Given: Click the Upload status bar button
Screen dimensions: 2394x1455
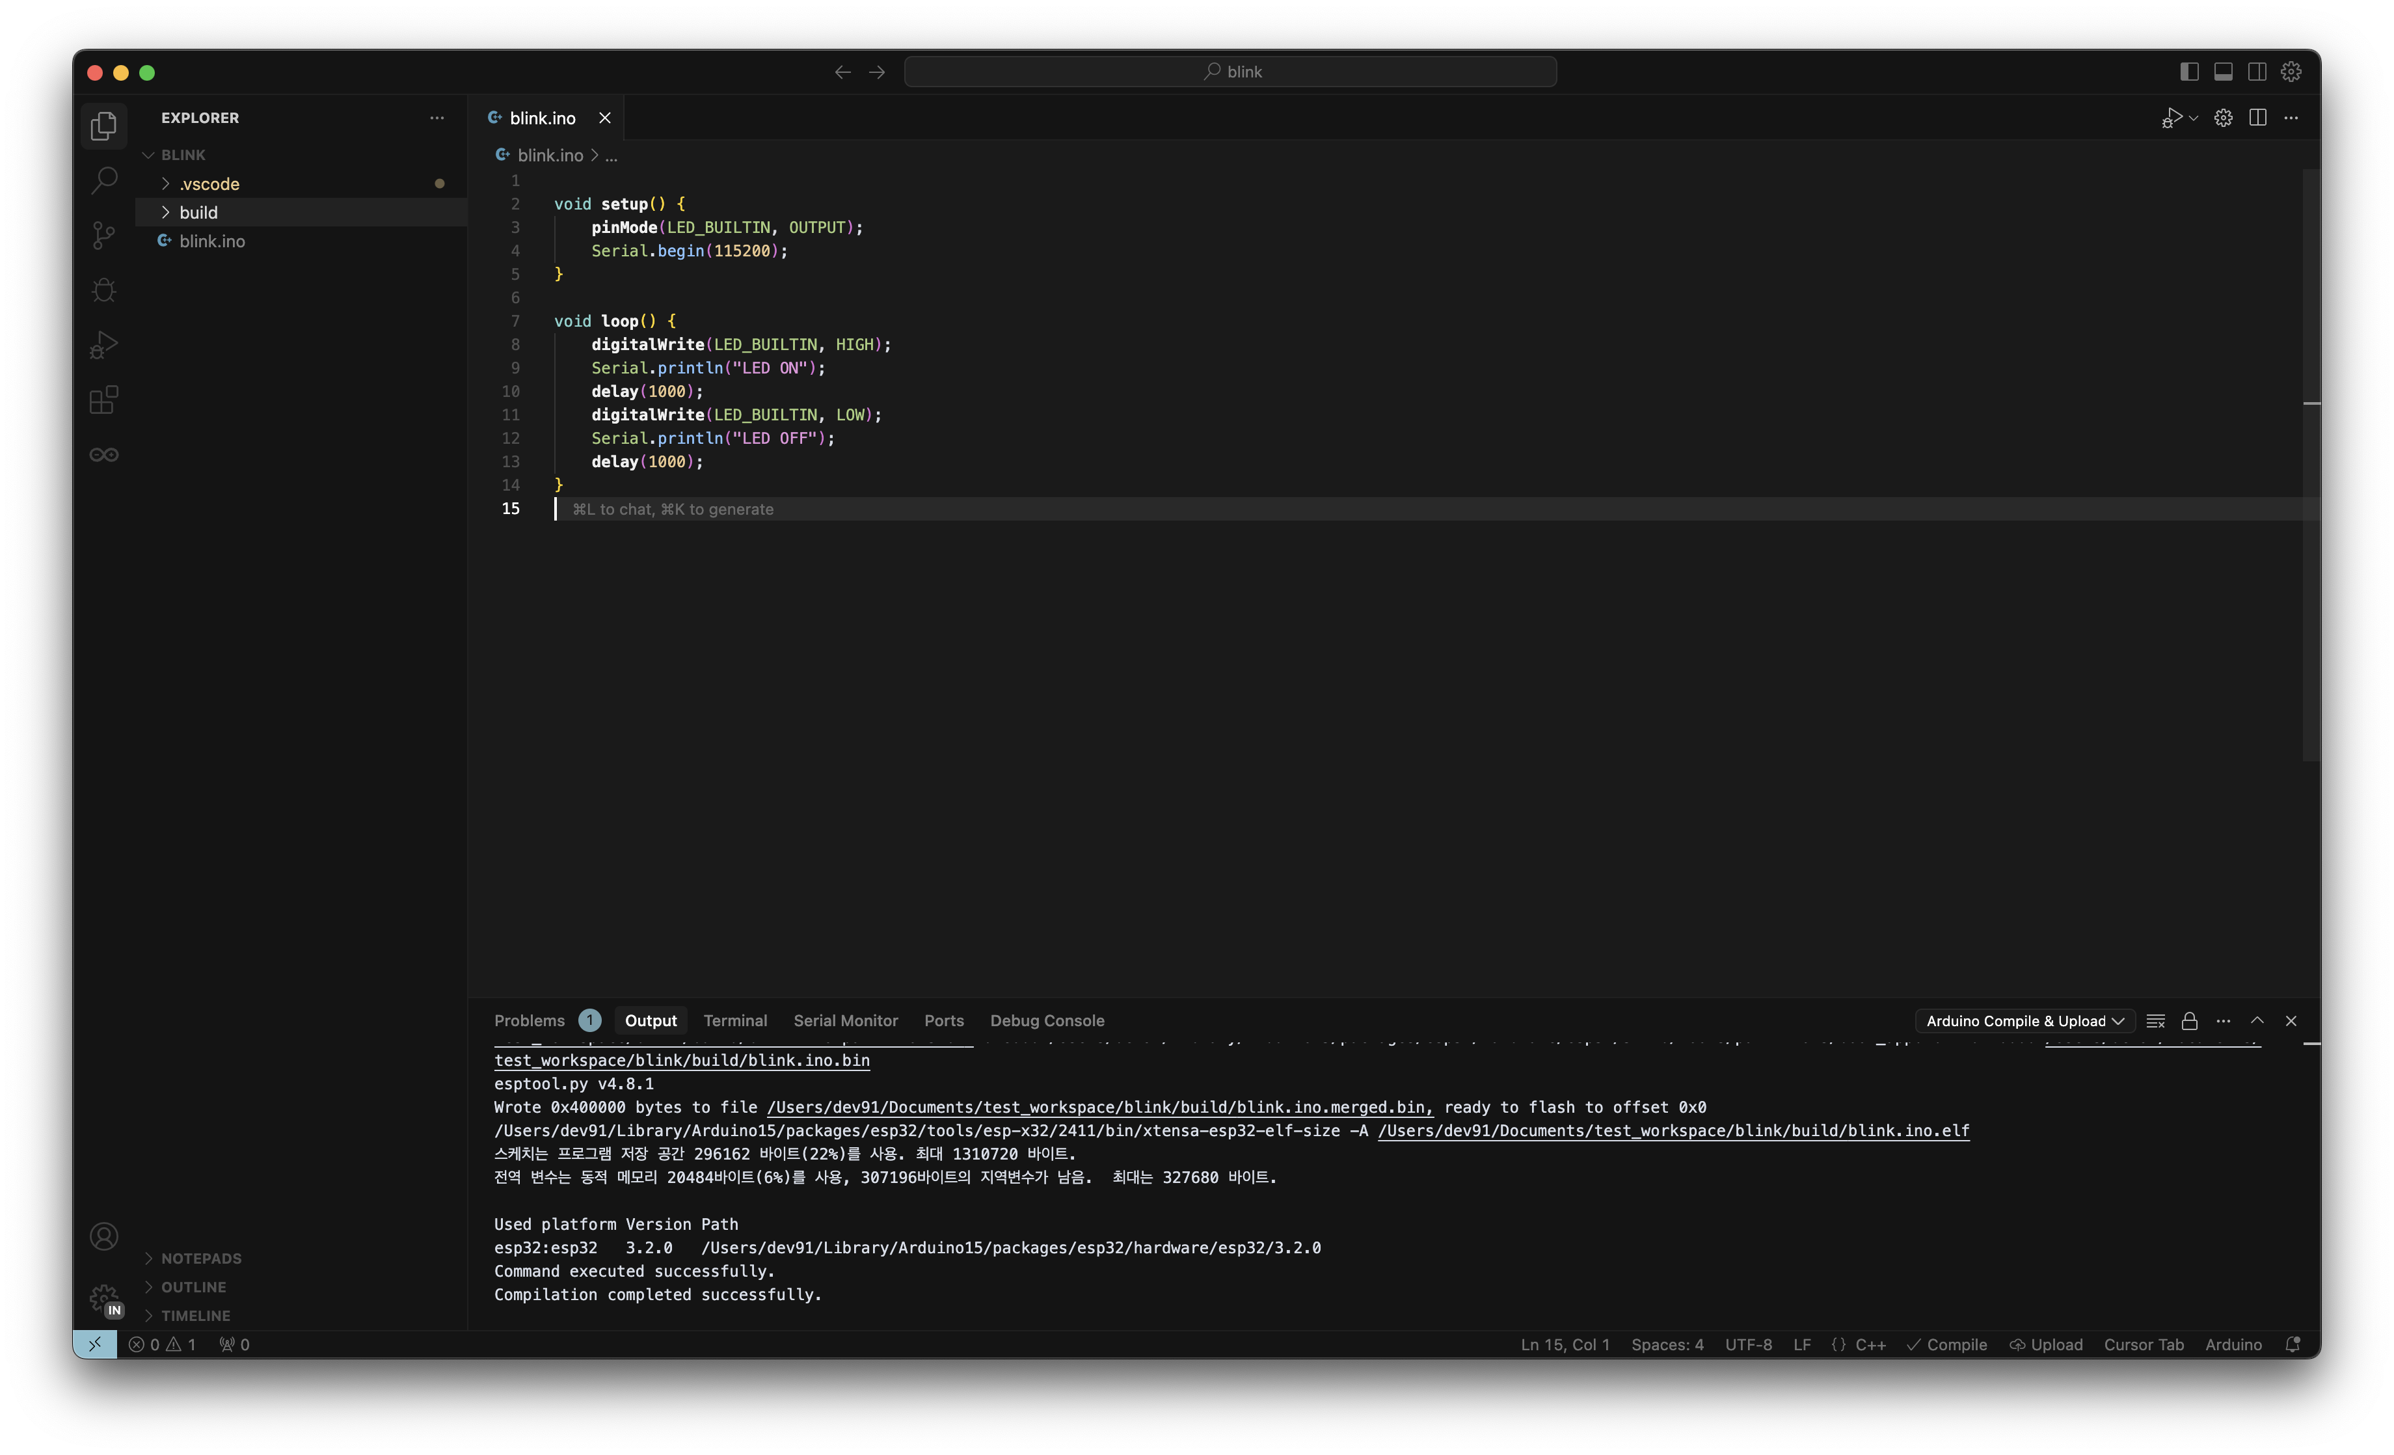Looking at the screenshot, I should pos(2046,1344).
